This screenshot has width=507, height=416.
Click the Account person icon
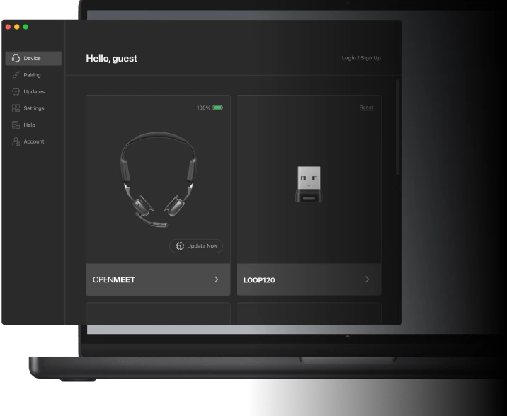tap(16, 141)
